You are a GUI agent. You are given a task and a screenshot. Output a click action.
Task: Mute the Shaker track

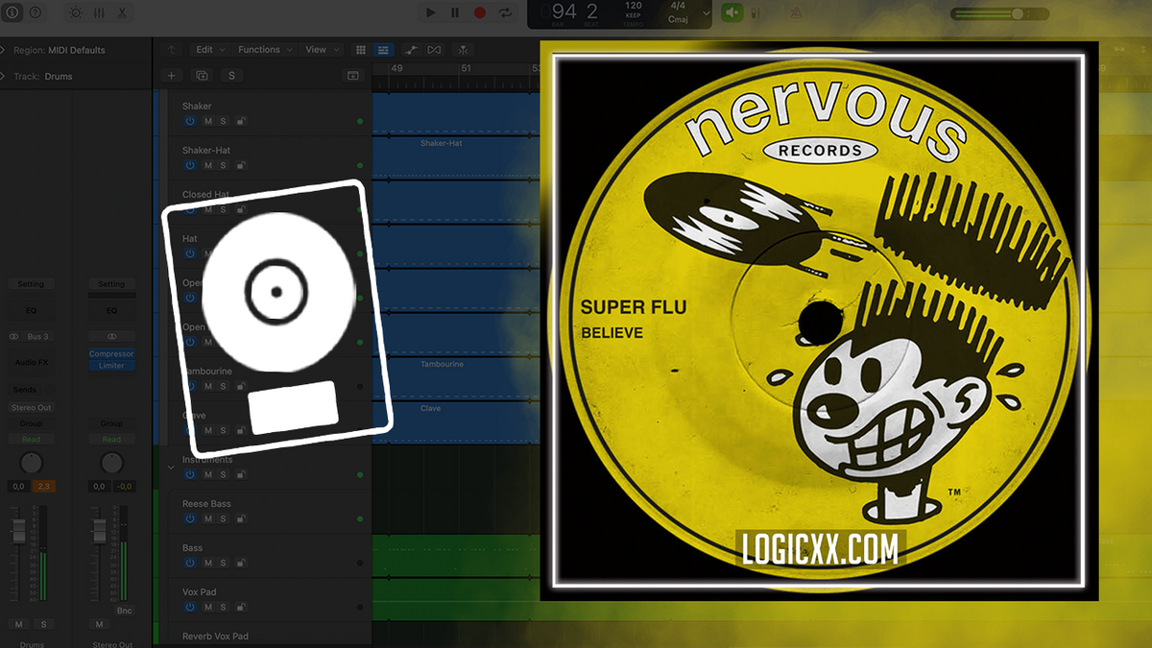click(207, 121)
